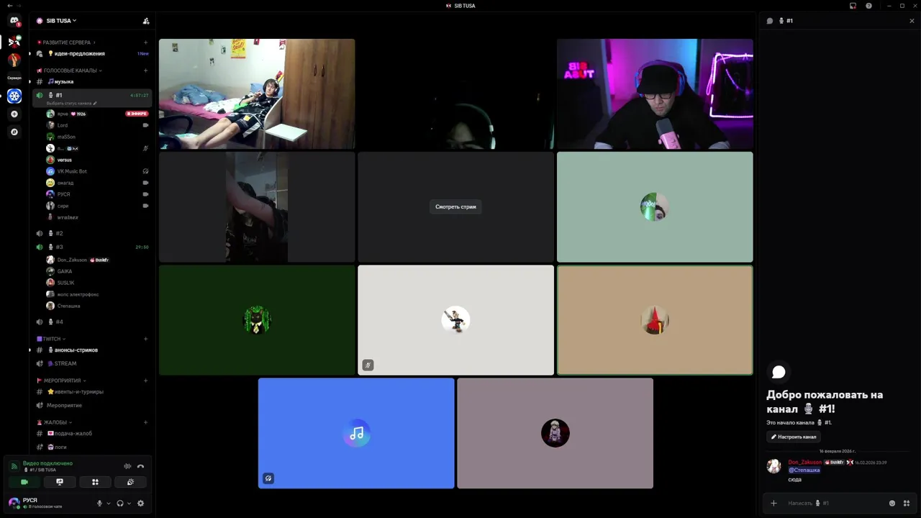Click the 'Написать #1' message input

[835, 503]
